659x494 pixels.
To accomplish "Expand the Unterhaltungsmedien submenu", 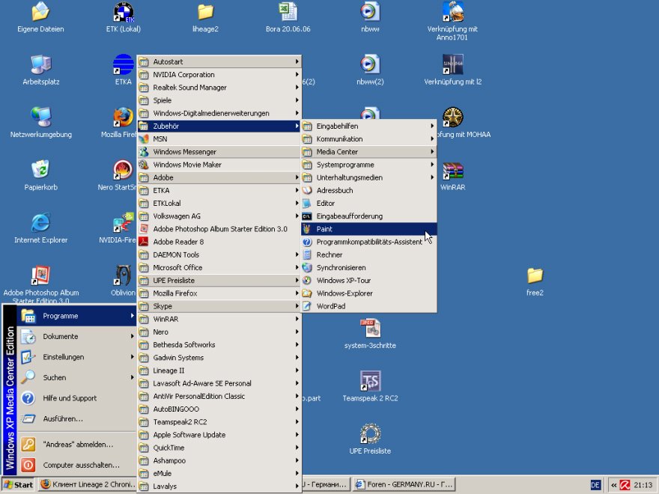I will [x=349, y=177].
